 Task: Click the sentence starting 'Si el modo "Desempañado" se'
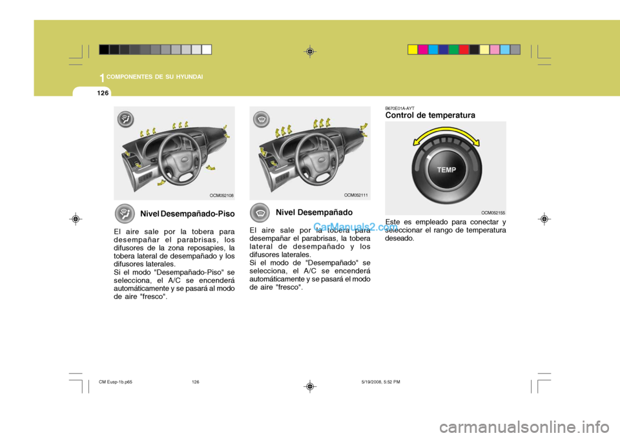(310, 275)
